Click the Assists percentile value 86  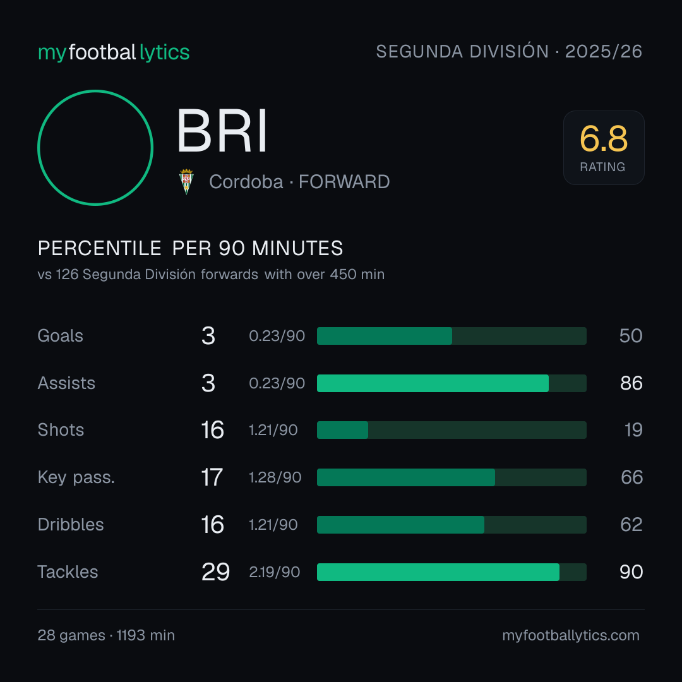coord(631,383)
